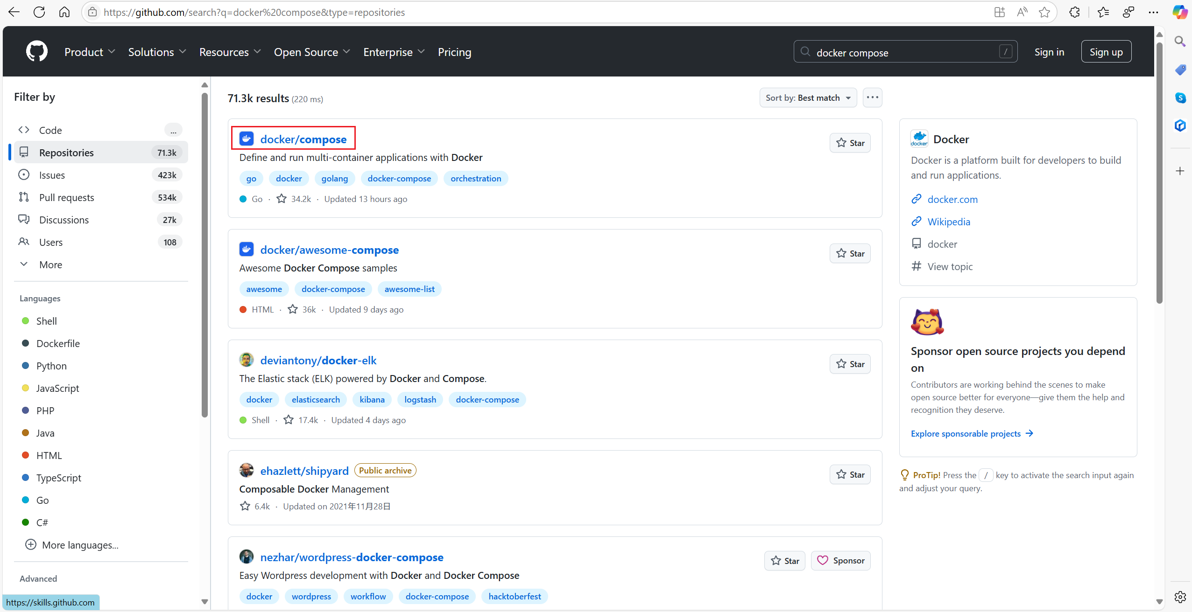Open the Sort by Best match dropdown

[x=808, y=97]
